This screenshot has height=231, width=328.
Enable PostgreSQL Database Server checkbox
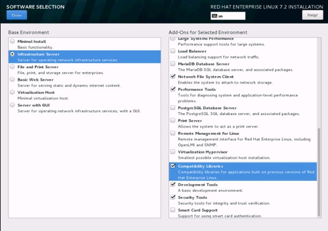coord(173,108)
